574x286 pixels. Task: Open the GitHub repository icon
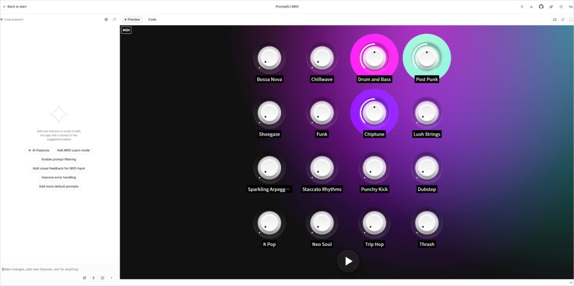click(x=541, y=7)
